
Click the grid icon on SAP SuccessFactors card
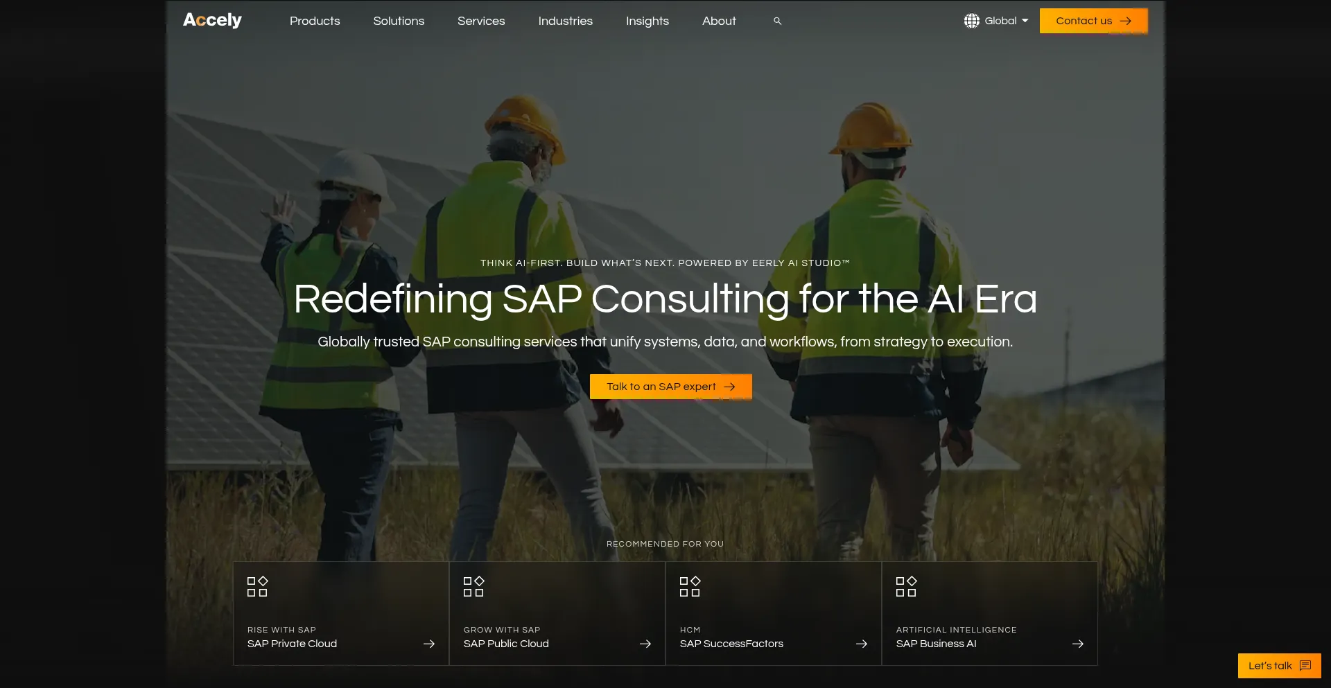(690, 587)
